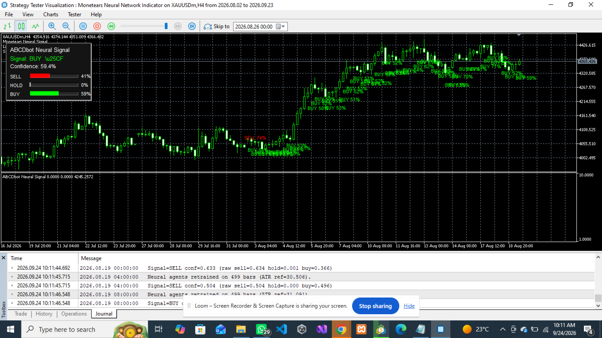Image resolution: width=602 pixels, height=338 pixels.
Task: Open the Tester menu
Action: (74, 15)
